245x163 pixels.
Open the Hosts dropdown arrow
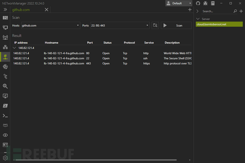[78, 25]
